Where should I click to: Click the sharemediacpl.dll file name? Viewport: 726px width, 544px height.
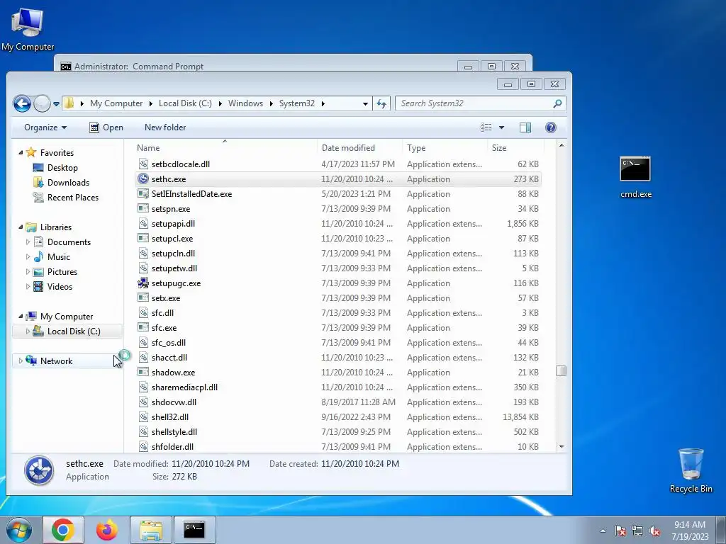click(x=184, y=387)
